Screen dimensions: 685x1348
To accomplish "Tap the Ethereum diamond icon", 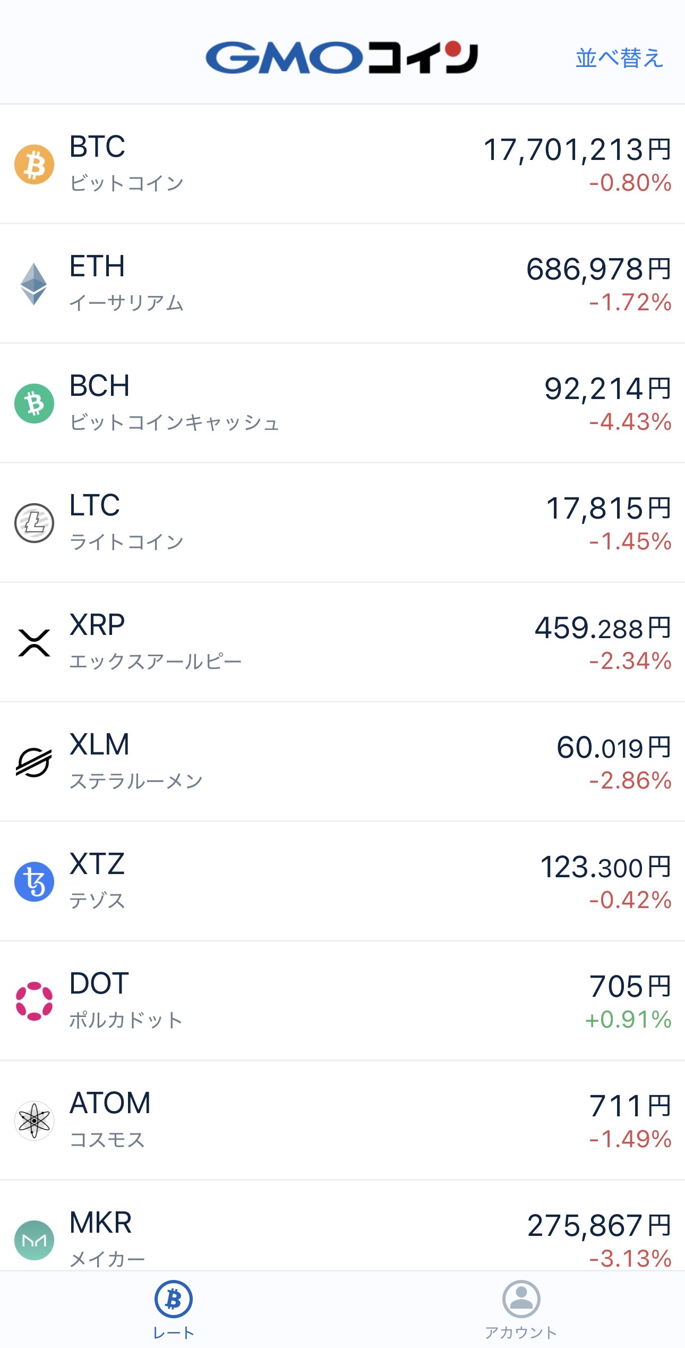I will [x=34, y=284].
